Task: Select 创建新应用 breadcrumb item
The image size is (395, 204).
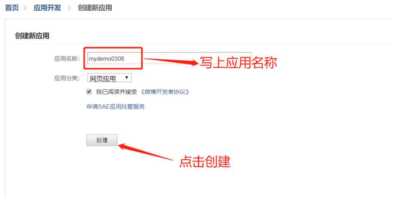Action: [95, 8]
